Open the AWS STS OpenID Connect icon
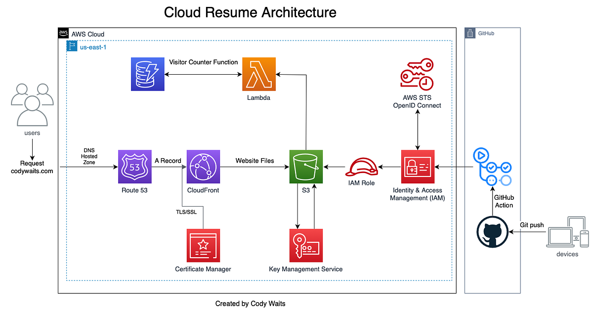This screenshot has height=315, width=593. point(418,74)
